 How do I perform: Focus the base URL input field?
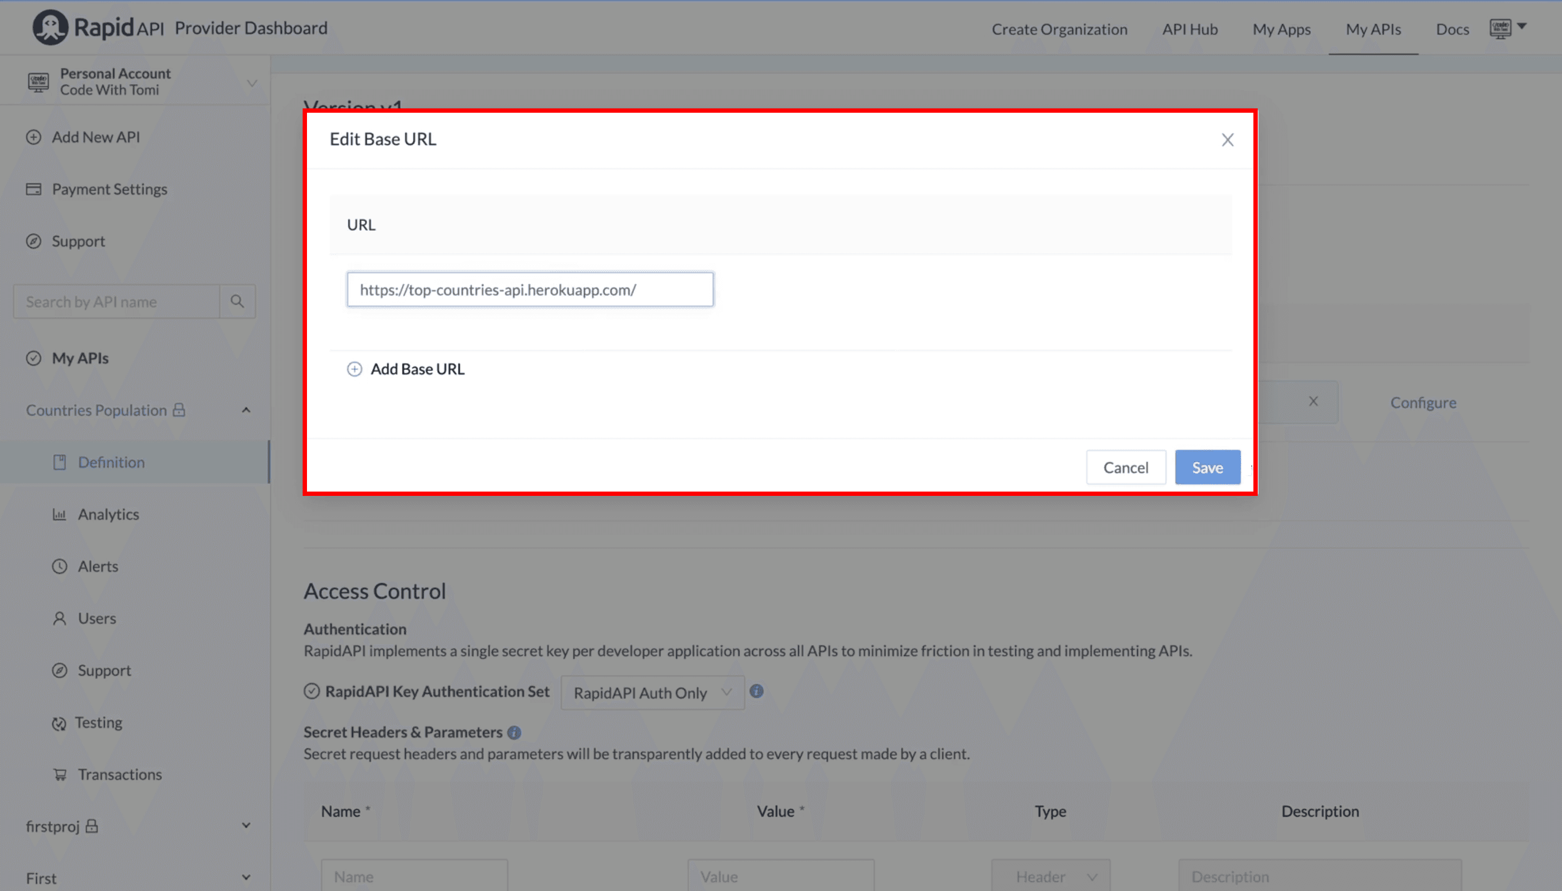tap(530, 289)
